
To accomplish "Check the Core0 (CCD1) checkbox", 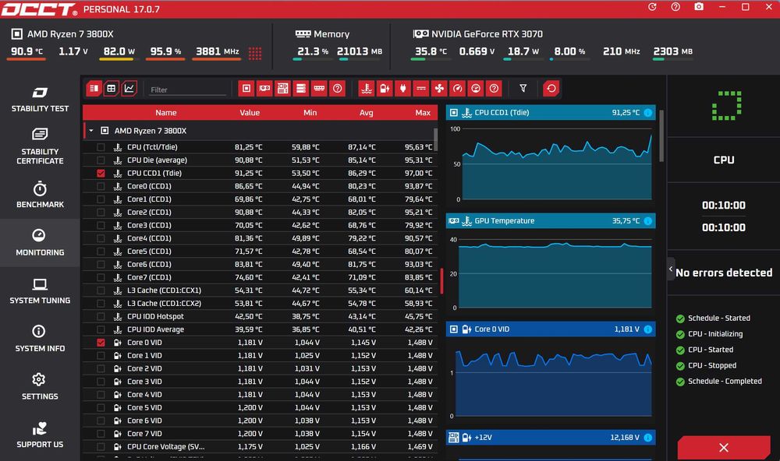I will click(101, 186).
